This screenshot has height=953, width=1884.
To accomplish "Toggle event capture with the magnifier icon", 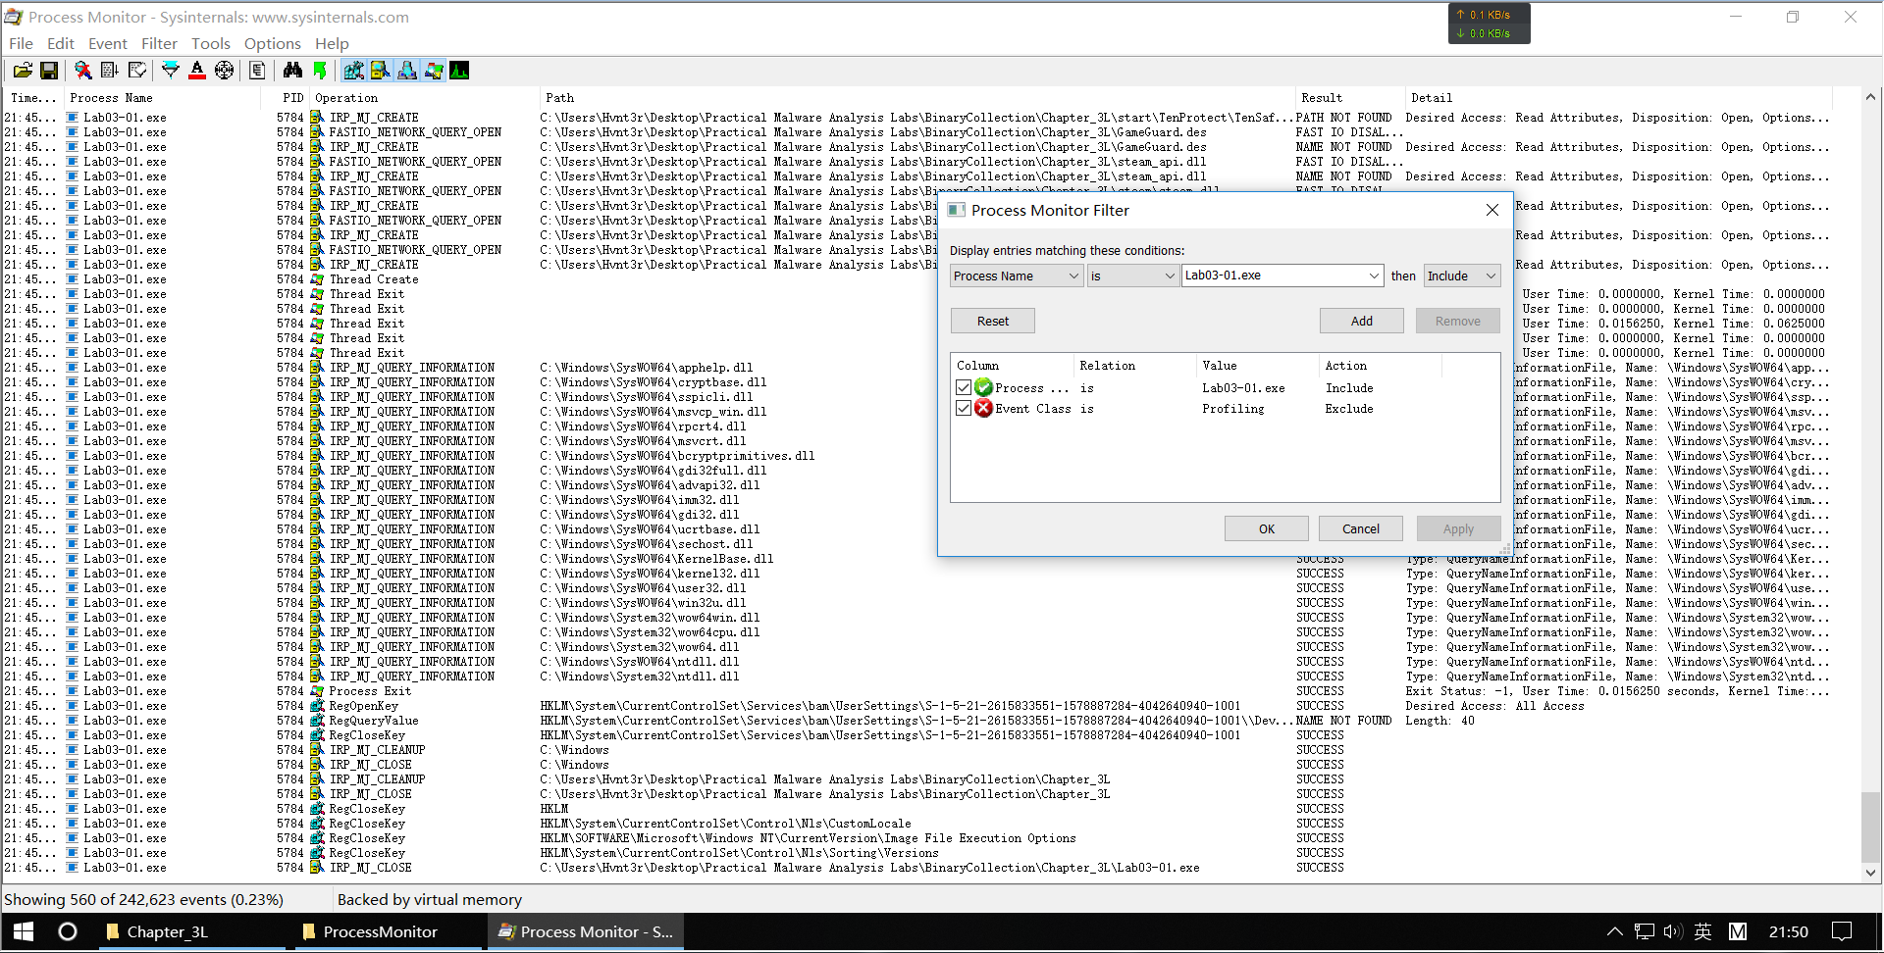I will 83,71.
